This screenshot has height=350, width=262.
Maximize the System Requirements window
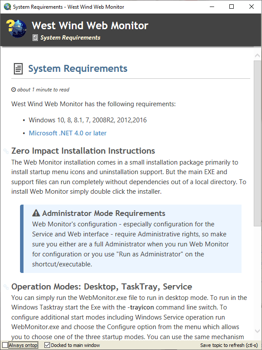pos(232,7)
